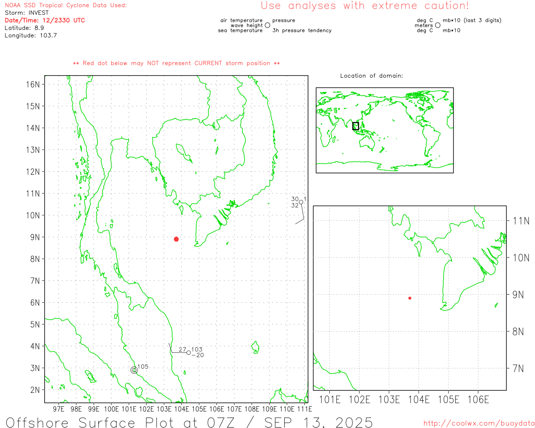
Task: Click the 'Latitude: 8.9' line
Action: point(24,28)
